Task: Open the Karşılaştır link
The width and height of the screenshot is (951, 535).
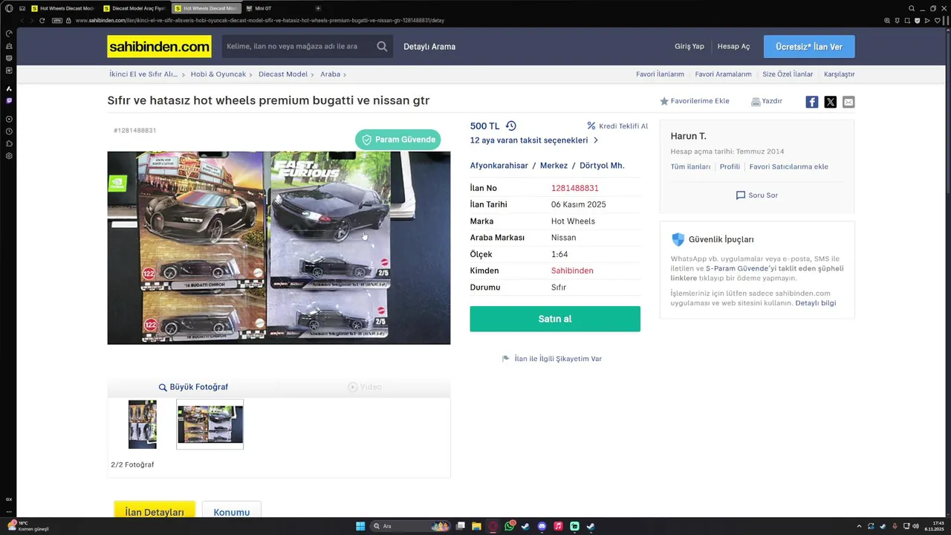Action: click(839, 74)
